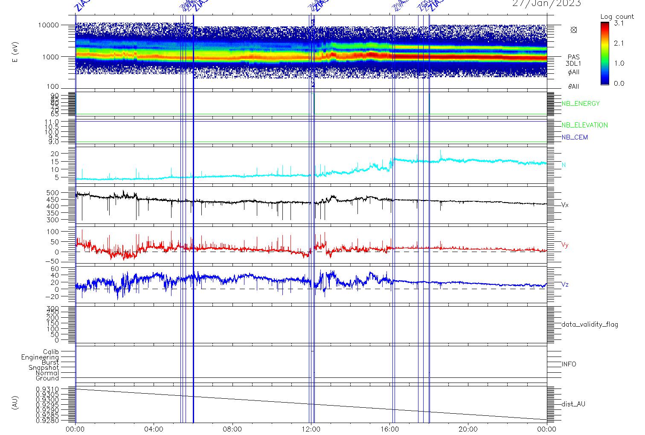Screen dimensions: 645x435
Task: Click the data_validity_flag label
Action: coord(590,325)
